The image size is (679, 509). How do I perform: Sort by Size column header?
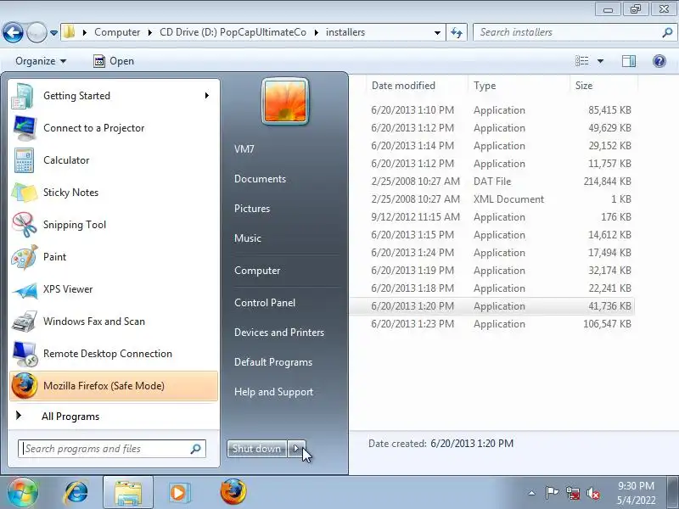coord(603,86)
